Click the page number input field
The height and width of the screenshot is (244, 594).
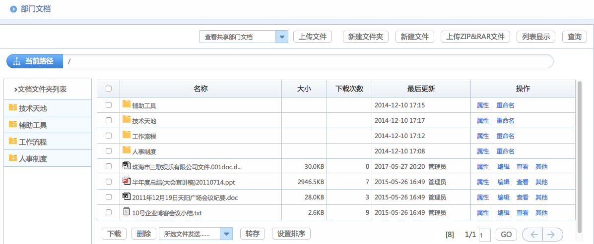tap(485, 235)
